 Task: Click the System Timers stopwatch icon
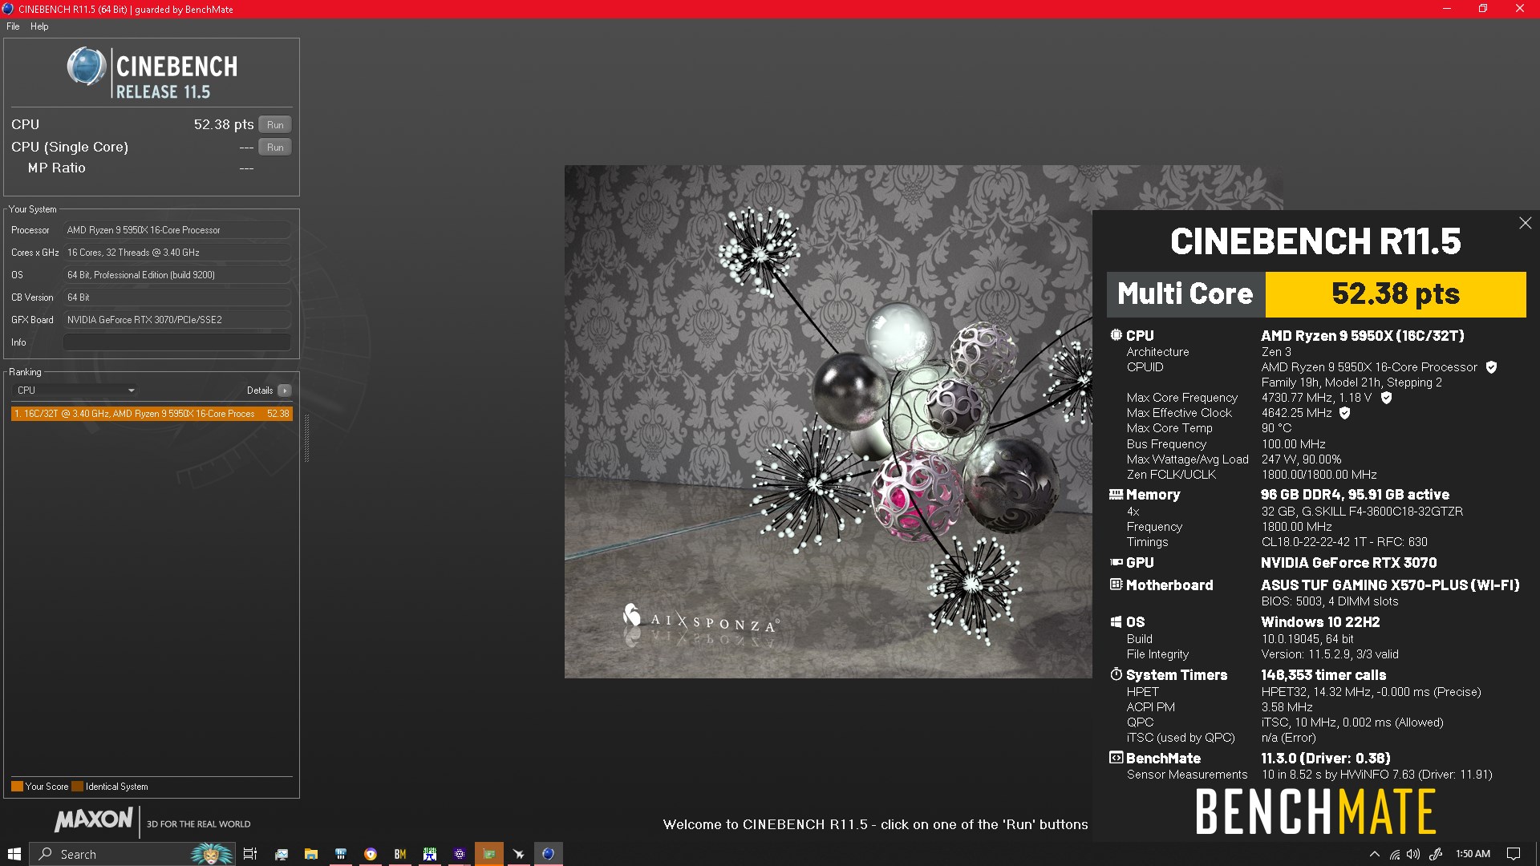1116,674
